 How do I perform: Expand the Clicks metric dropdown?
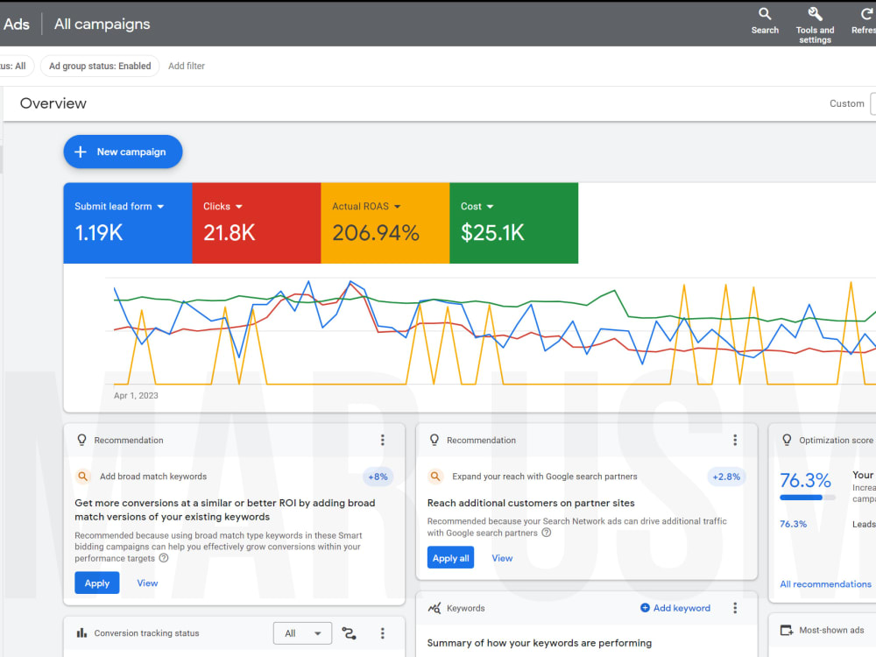point(239,207)
